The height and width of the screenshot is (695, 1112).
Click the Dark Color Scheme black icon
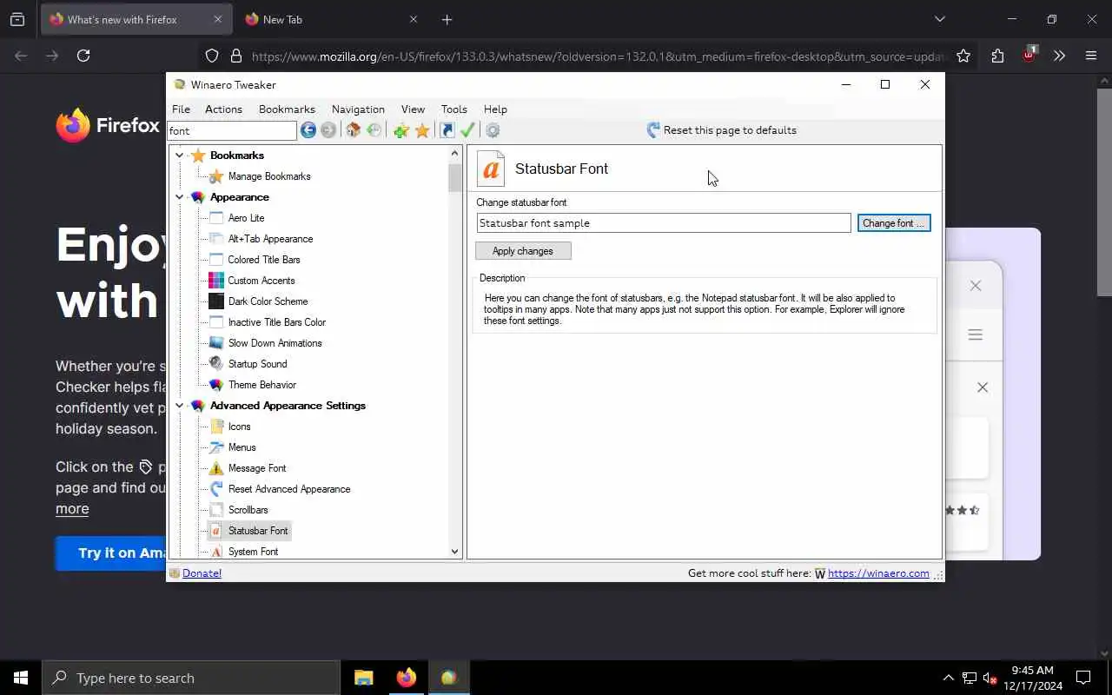pyautogui.click(x=216, y=301)
